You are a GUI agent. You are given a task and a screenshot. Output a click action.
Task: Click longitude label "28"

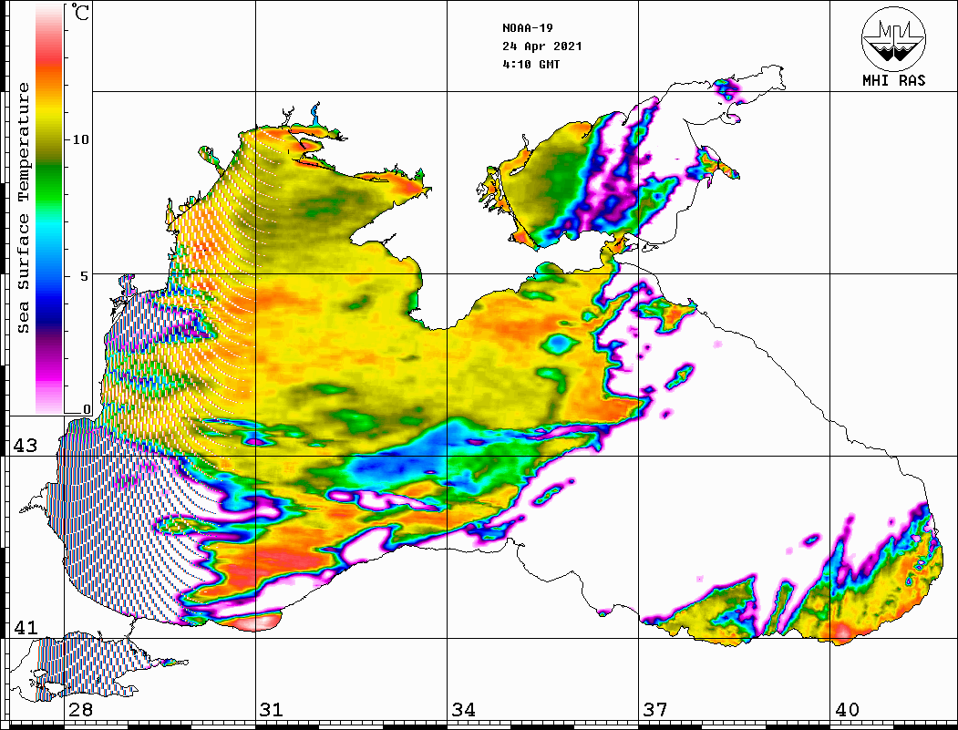click(80, 710)
